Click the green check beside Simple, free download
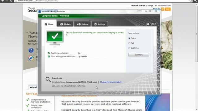The image size is (198, 111). (28, 105)
